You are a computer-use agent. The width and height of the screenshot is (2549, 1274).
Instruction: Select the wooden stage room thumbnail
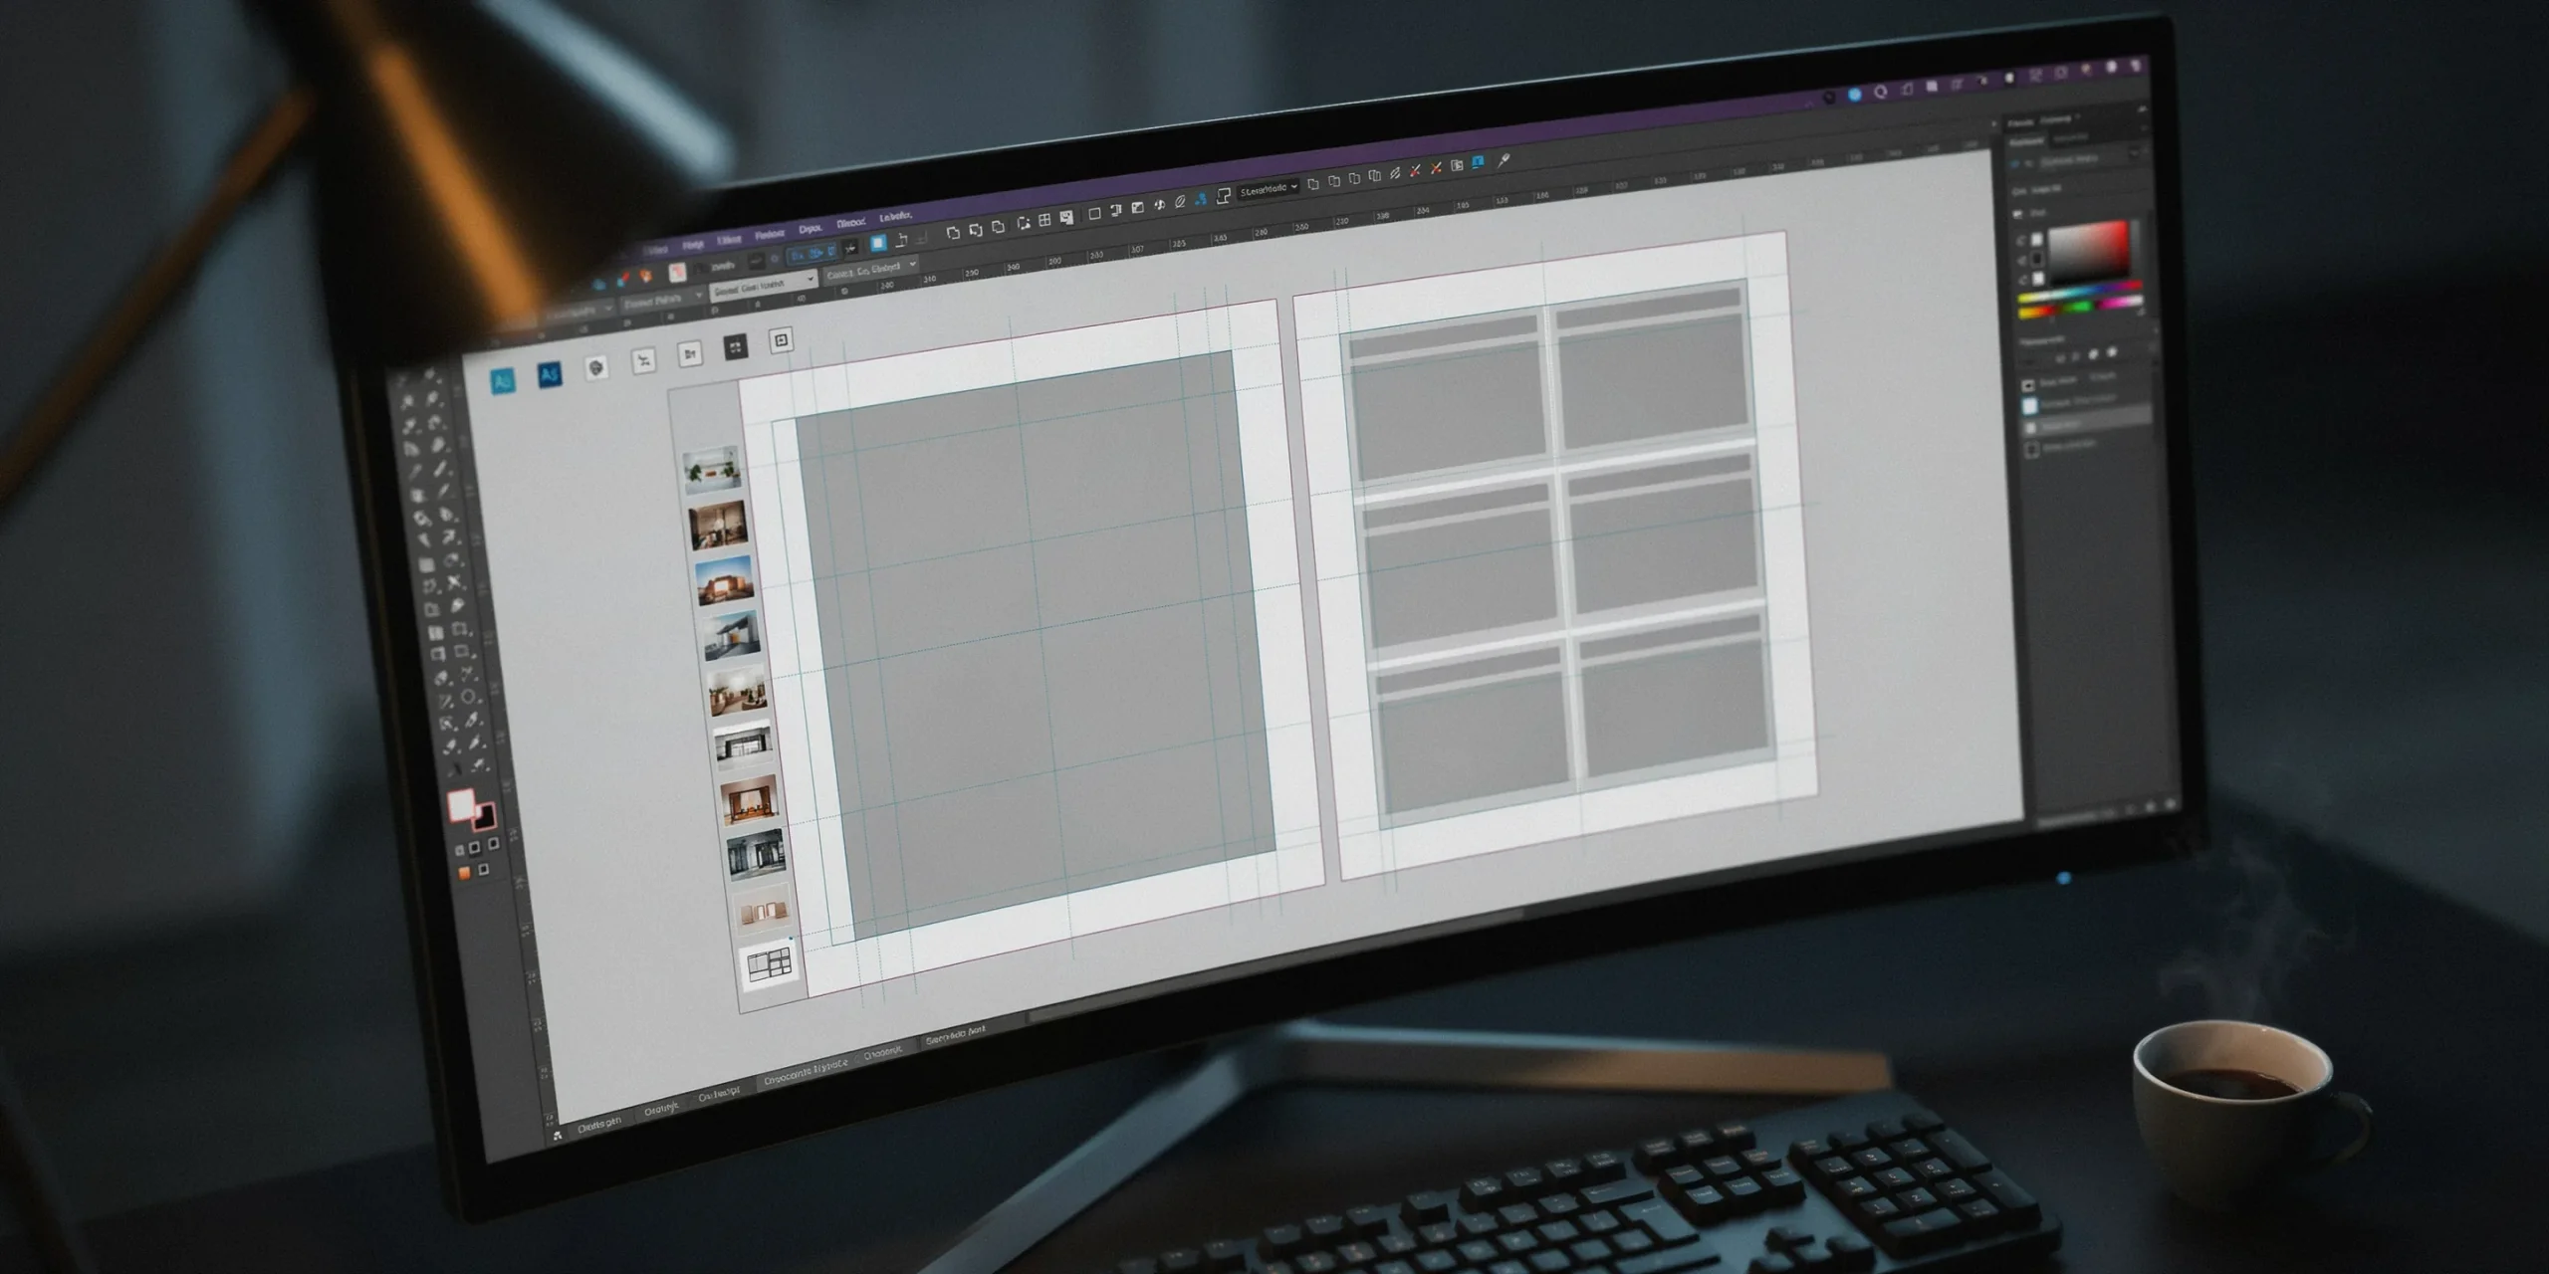(749, 799)
